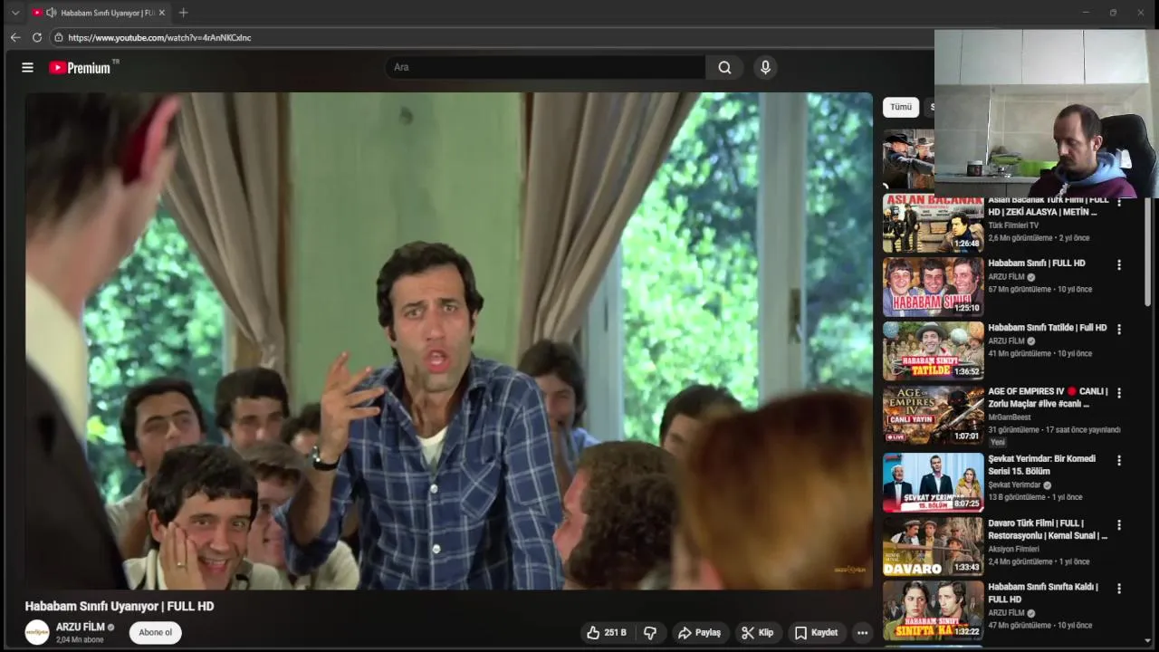Click the MrGamBeest channel name
This screenshot has height=652, width=1159.
pos(1010,417)
